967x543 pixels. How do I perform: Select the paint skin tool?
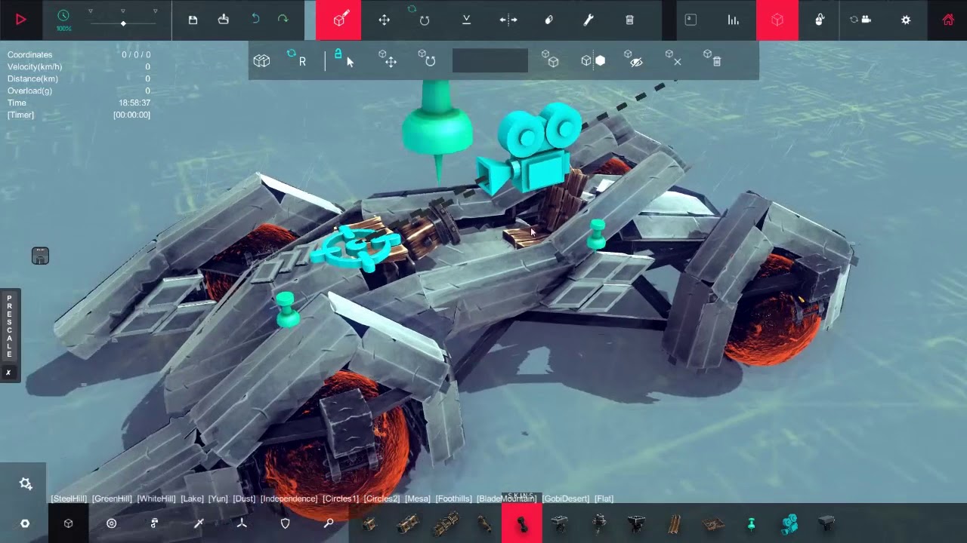(x=548, y=20)
